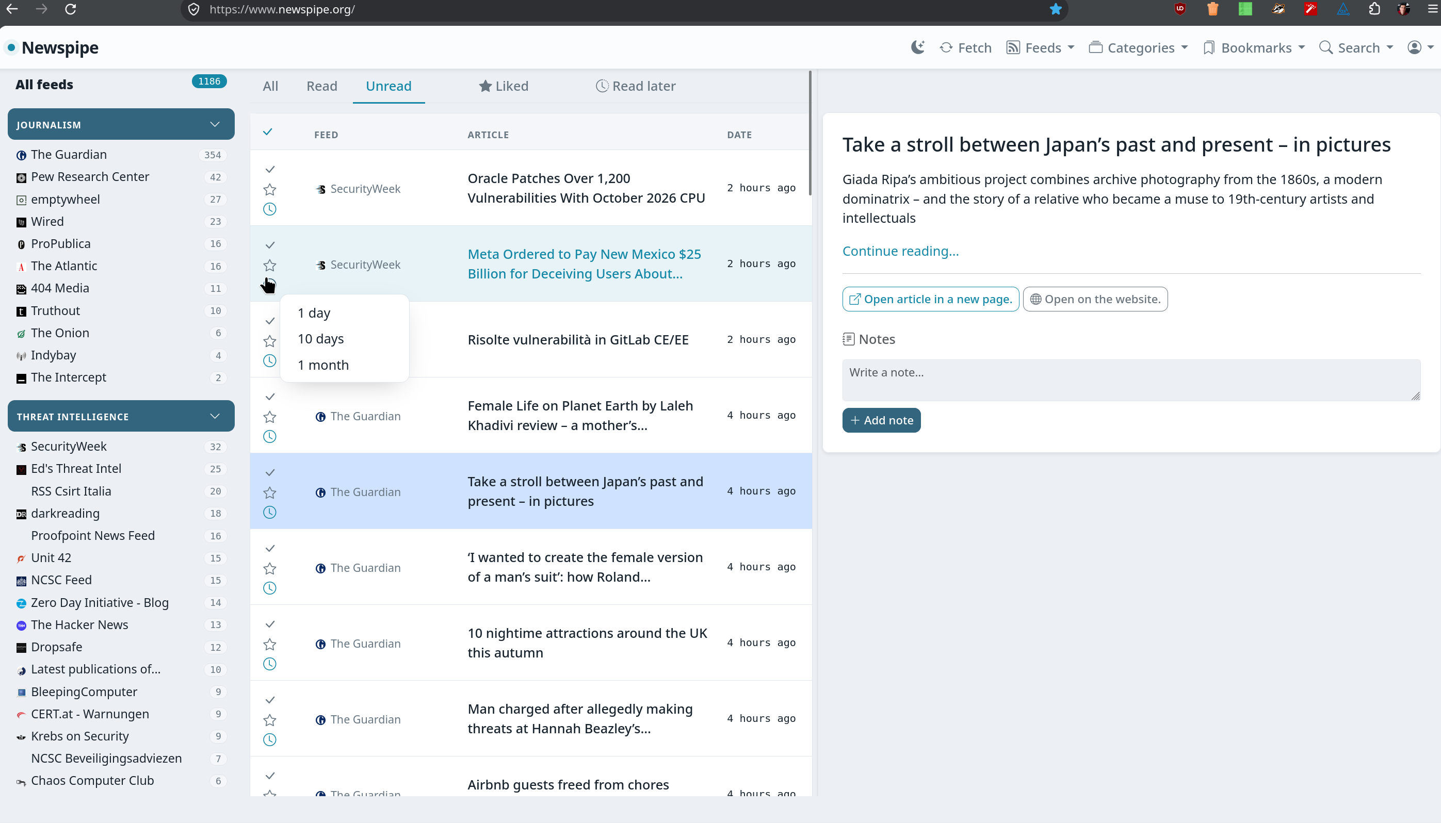Open the Liked tab

(x=504, y=86)
